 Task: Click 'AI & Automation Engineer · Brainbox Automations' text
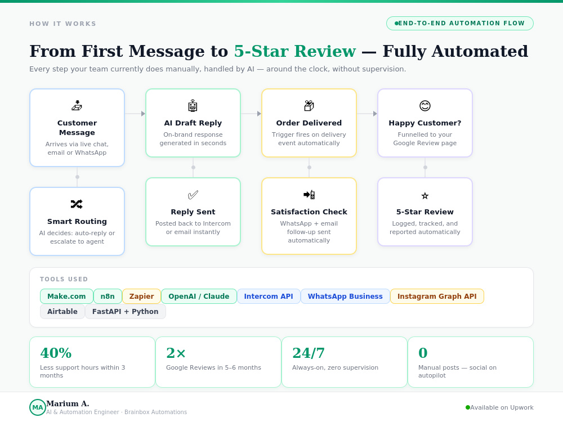(x=117, y=412)
